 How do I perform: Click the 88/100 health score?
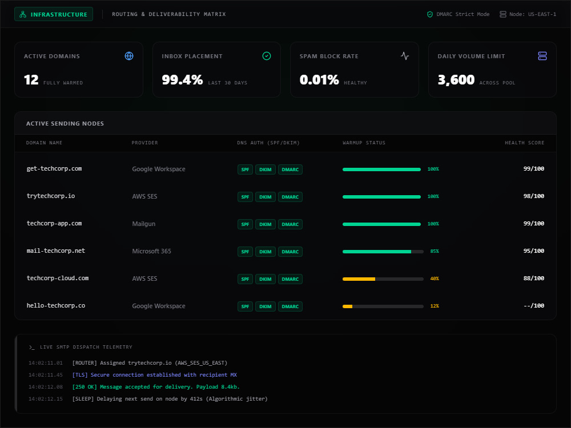[534, 278]
